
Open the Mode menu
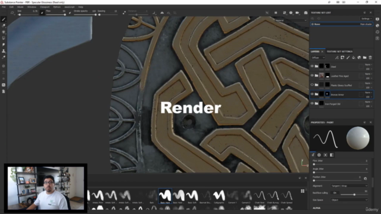[x=20, y=7]
